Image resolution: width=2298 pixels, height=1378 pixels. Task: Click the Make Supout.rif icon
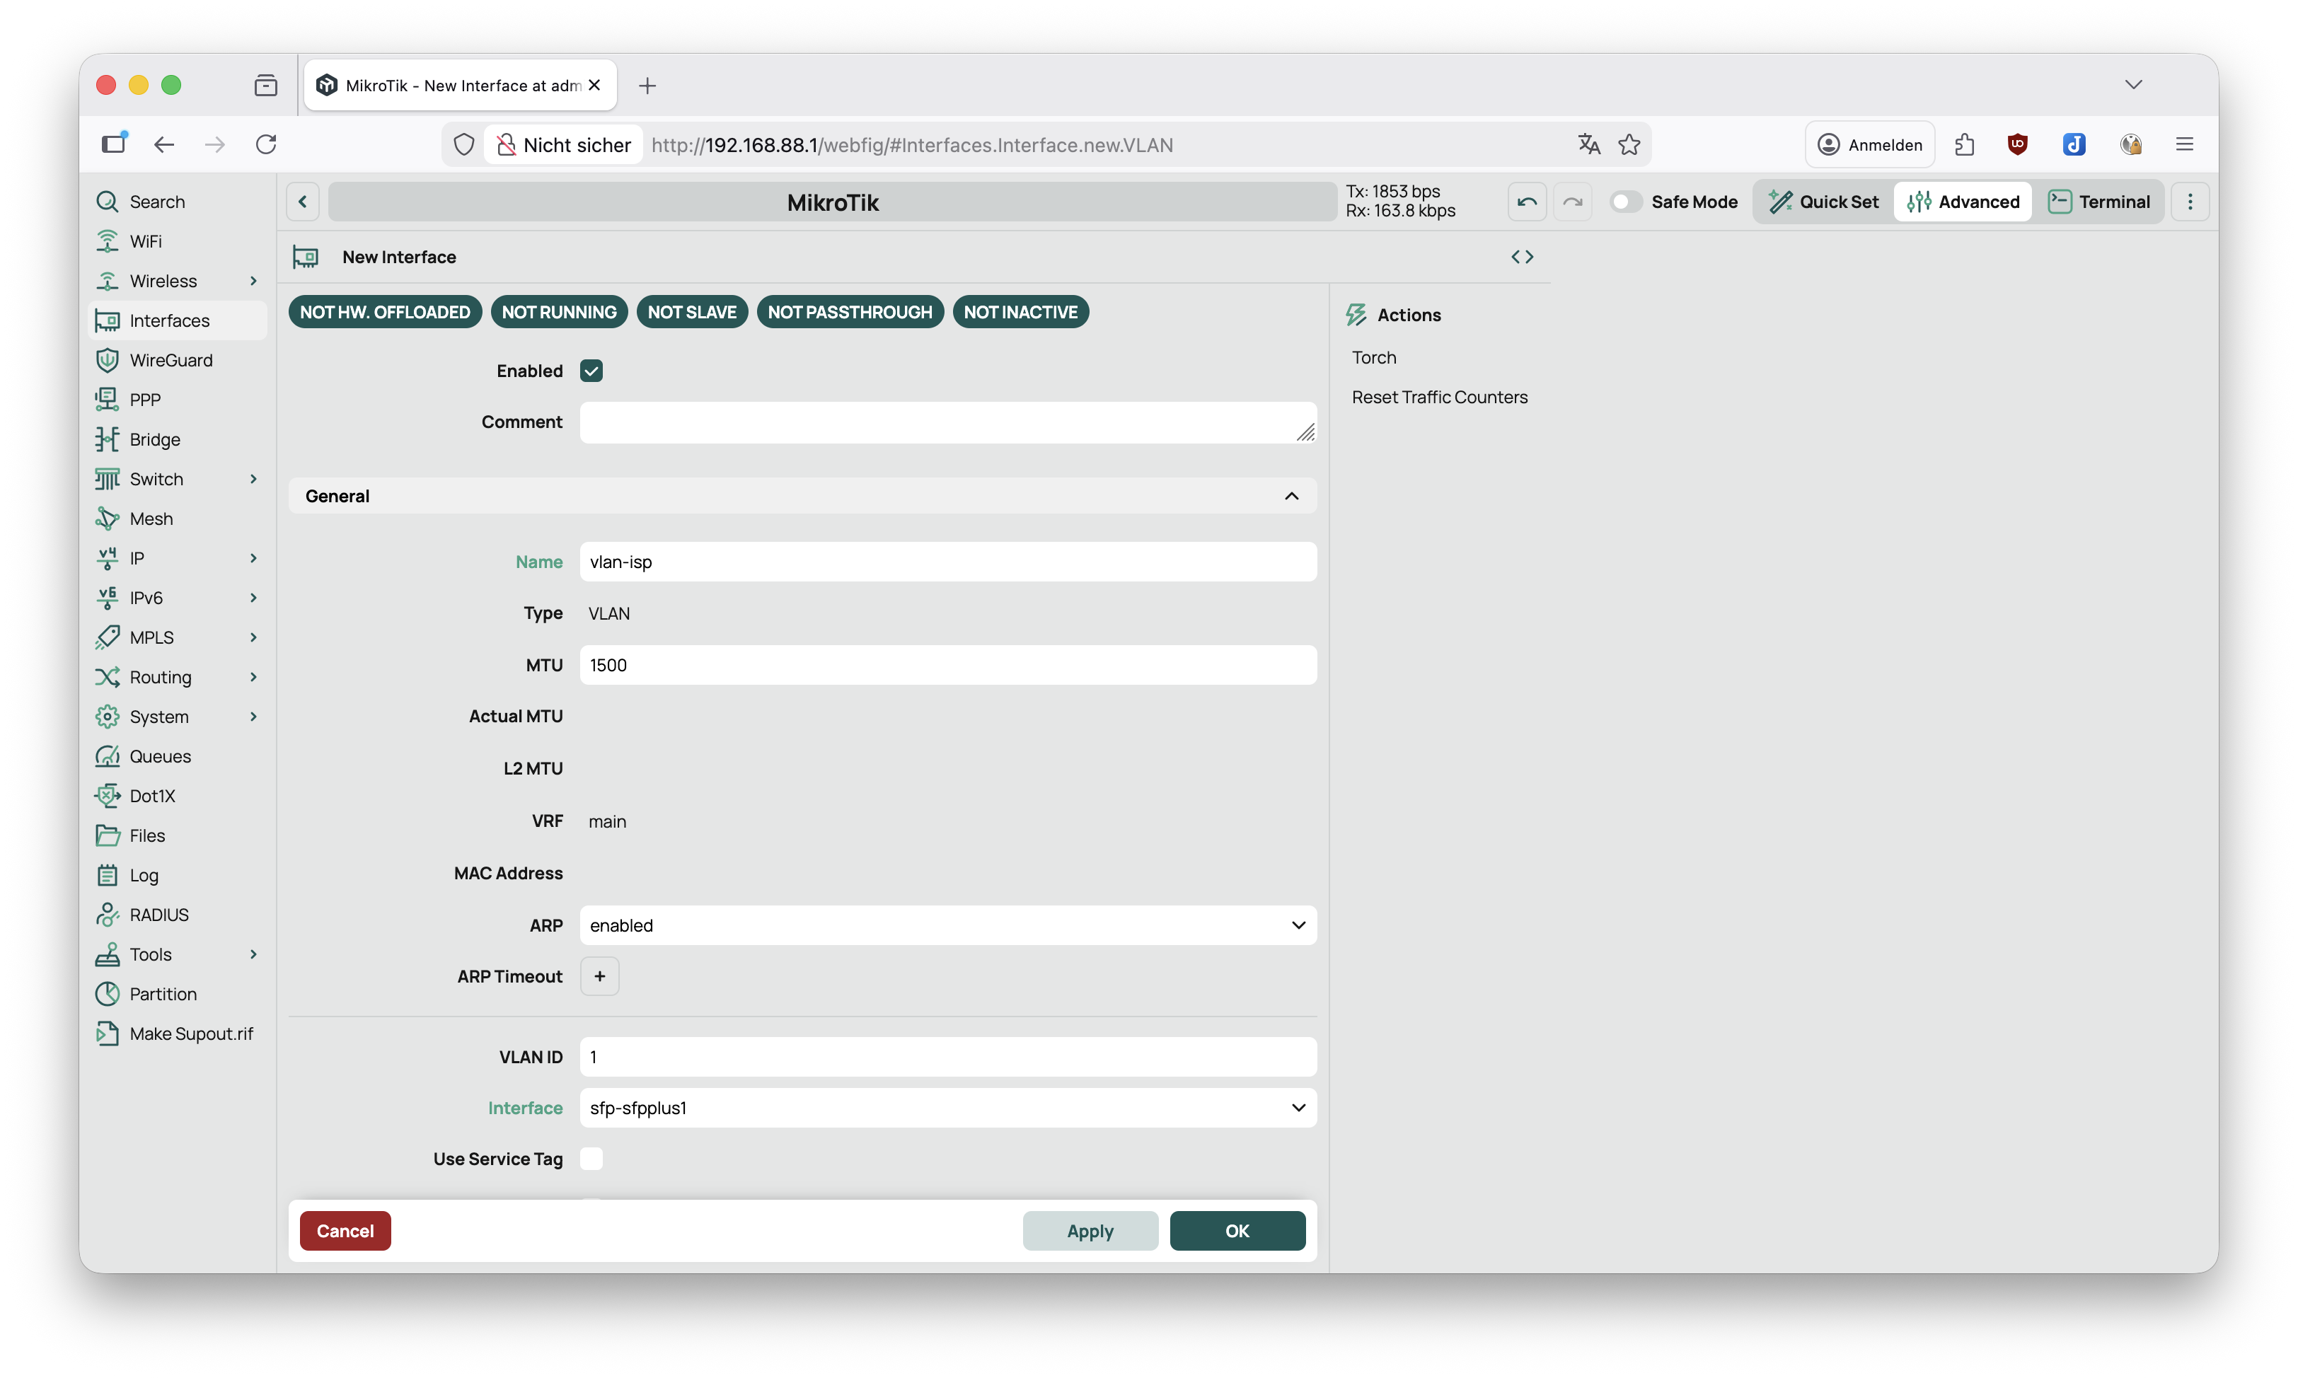point(108,1033)
